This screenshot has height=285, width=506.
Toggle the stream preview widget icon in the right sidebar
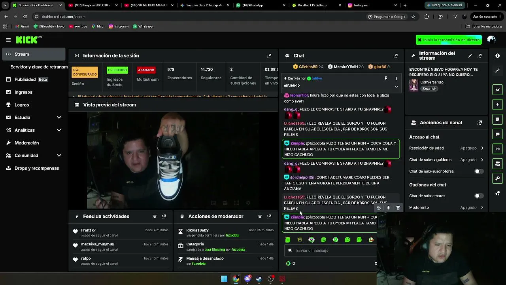click(x=498, y=89)
